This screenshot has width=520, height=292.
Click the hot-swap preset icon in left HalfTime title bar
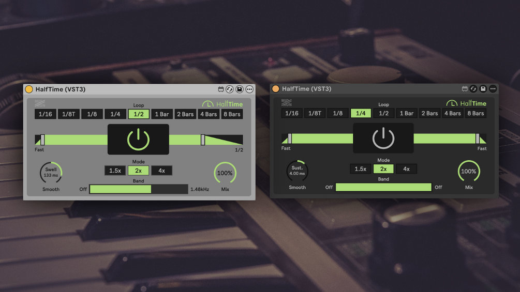230,89
